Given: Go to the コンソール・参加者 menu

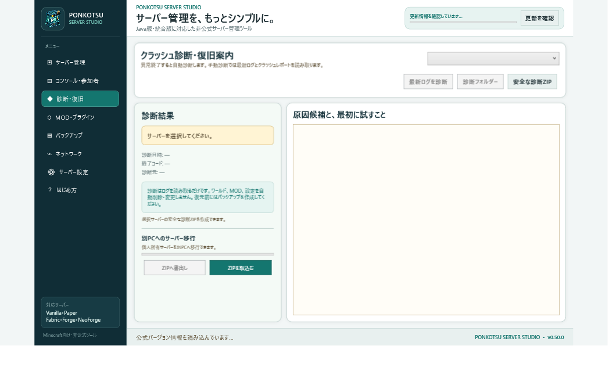Looking at the screenshot, I should pyautogui.click(x=80, y=81).
